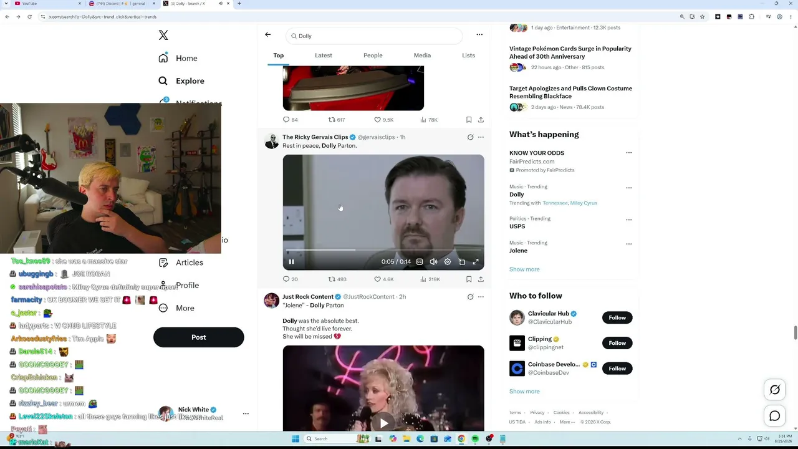The height and width of the screenshot is (449, 798).
Task: Open the floating messages button
Action: 775,416
